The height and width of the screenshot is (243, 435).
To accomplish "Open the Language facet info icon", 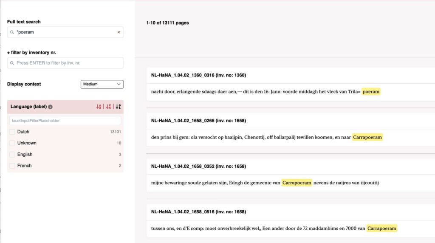I will tap(50, 107).
